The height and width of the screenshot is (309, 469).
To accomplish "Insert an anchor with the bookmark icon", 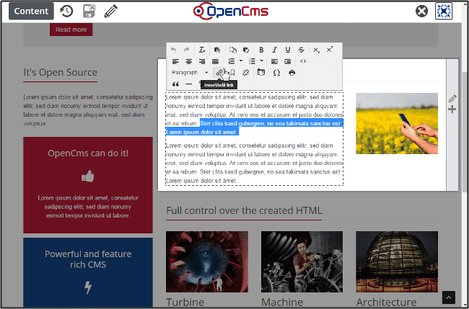I will coord(232,73).
